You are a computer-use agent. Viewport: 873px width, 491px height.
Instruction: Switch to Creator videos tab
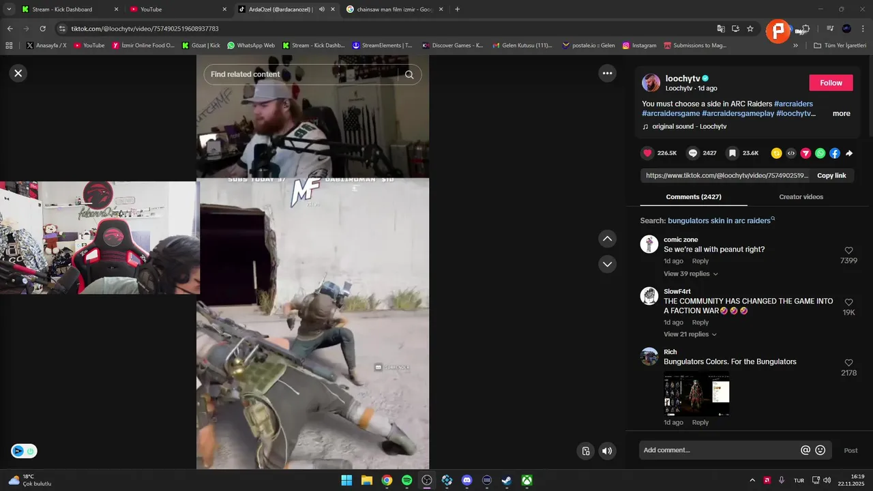click(801, 196)
